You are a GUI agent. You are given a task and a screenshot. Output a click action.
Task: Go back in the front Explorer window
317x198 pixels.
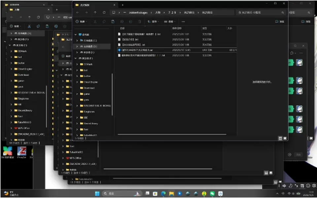click(77, 13)
